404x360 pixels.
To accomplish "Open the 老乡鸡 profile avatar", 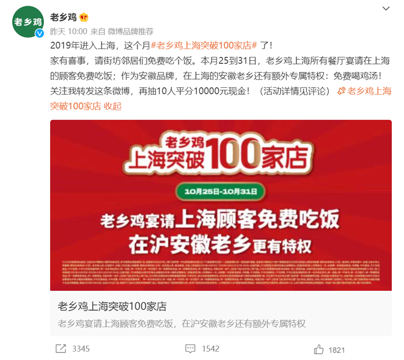I will 28,22.
